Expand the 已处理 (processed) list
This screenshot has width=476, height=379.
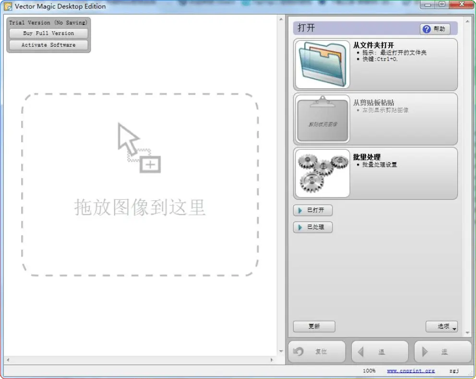[x=312, y=227]
